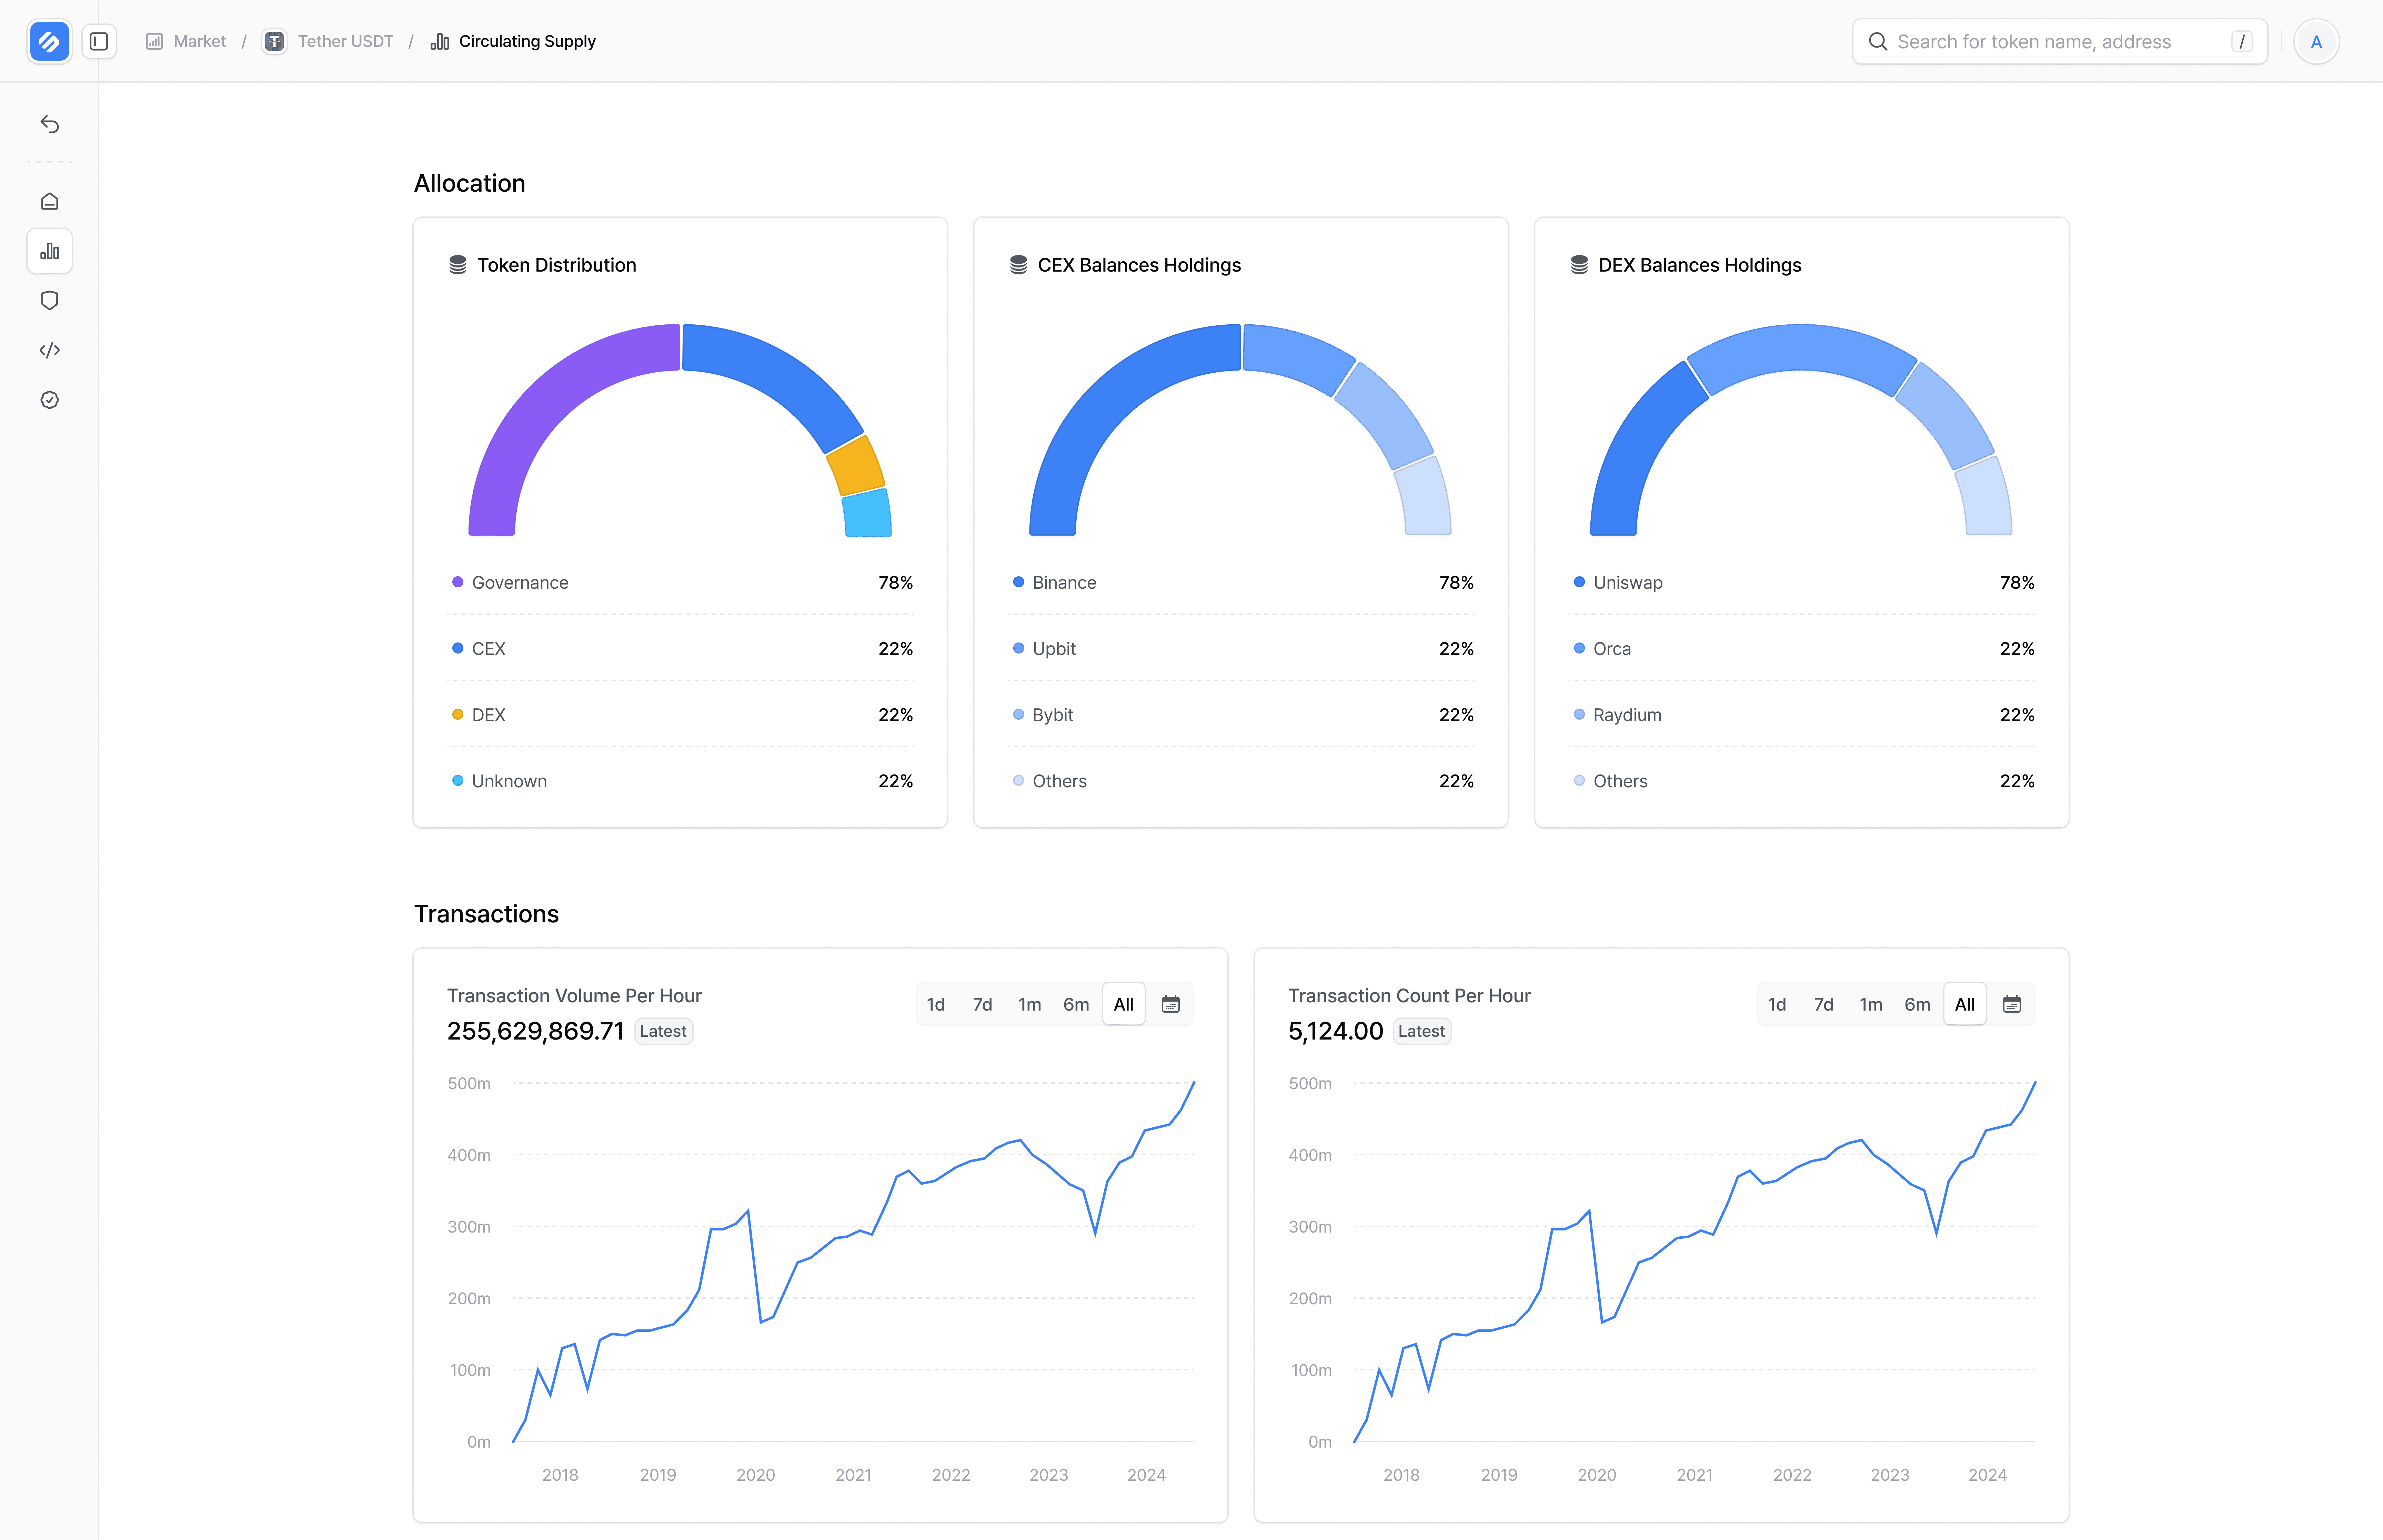Toggle the sidebar panel icon
Image resolution: width=2383 pixels, height=1540 pixels.
coord(99,41)
